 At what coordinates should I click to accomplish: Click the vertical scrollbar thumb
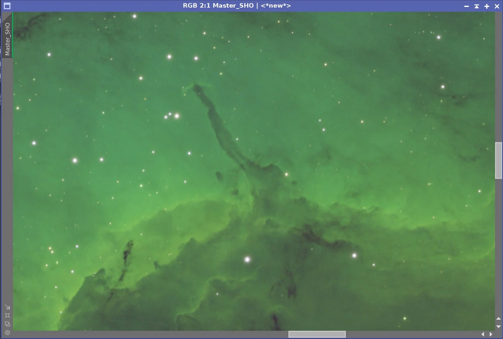click(x=499, y=160)
